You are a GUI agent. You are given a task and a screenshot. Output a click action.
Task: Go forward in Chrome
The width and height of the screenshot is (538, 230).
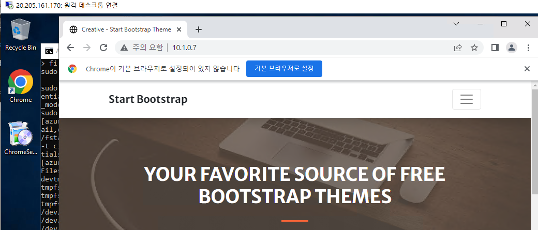[87, 48]
